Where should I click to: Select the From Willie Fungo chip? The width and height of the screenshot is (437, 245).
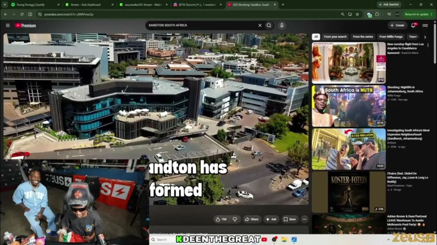coord(391,37)
